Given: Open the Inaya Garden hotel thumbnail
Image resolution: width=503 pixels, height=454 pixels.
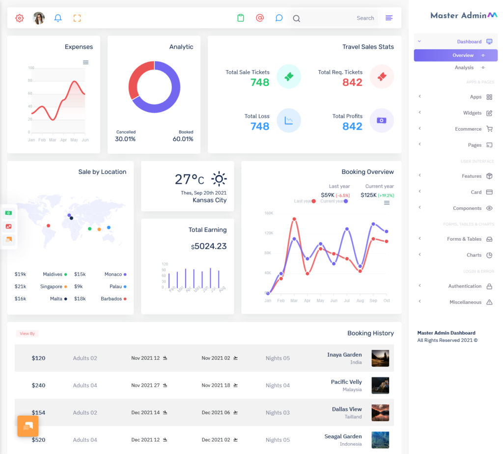Looking at the screenshot, I should click(381, 358).
